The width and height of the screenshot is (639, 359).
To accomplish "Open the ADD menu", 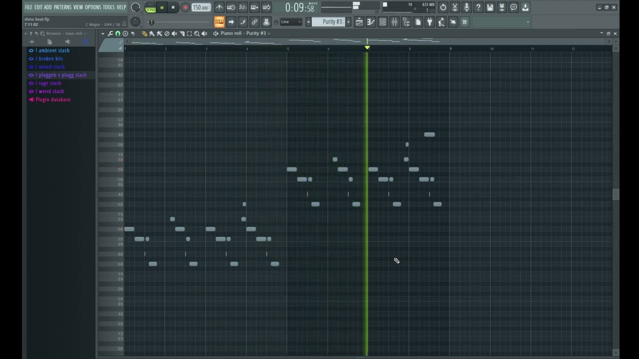I will (x=48, y=7).
